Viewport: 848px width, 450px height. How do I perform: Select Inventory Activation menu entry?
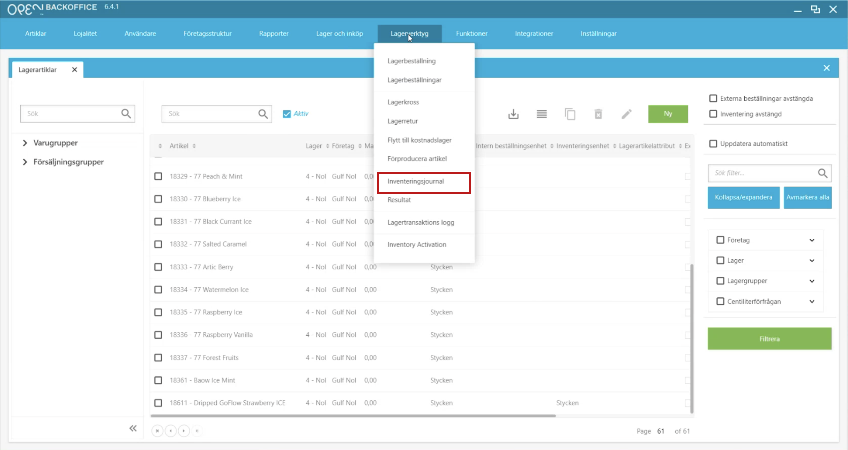click(417, 244)
